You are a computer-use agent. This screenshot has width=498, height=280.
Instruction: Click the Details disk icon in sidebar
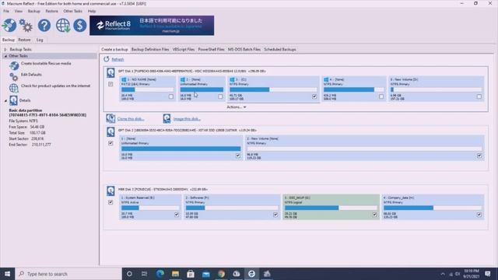point(13,100)
